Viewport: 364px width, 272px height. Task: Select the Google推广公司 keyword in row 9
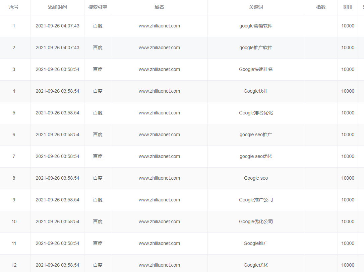click(x=256, y=200)
